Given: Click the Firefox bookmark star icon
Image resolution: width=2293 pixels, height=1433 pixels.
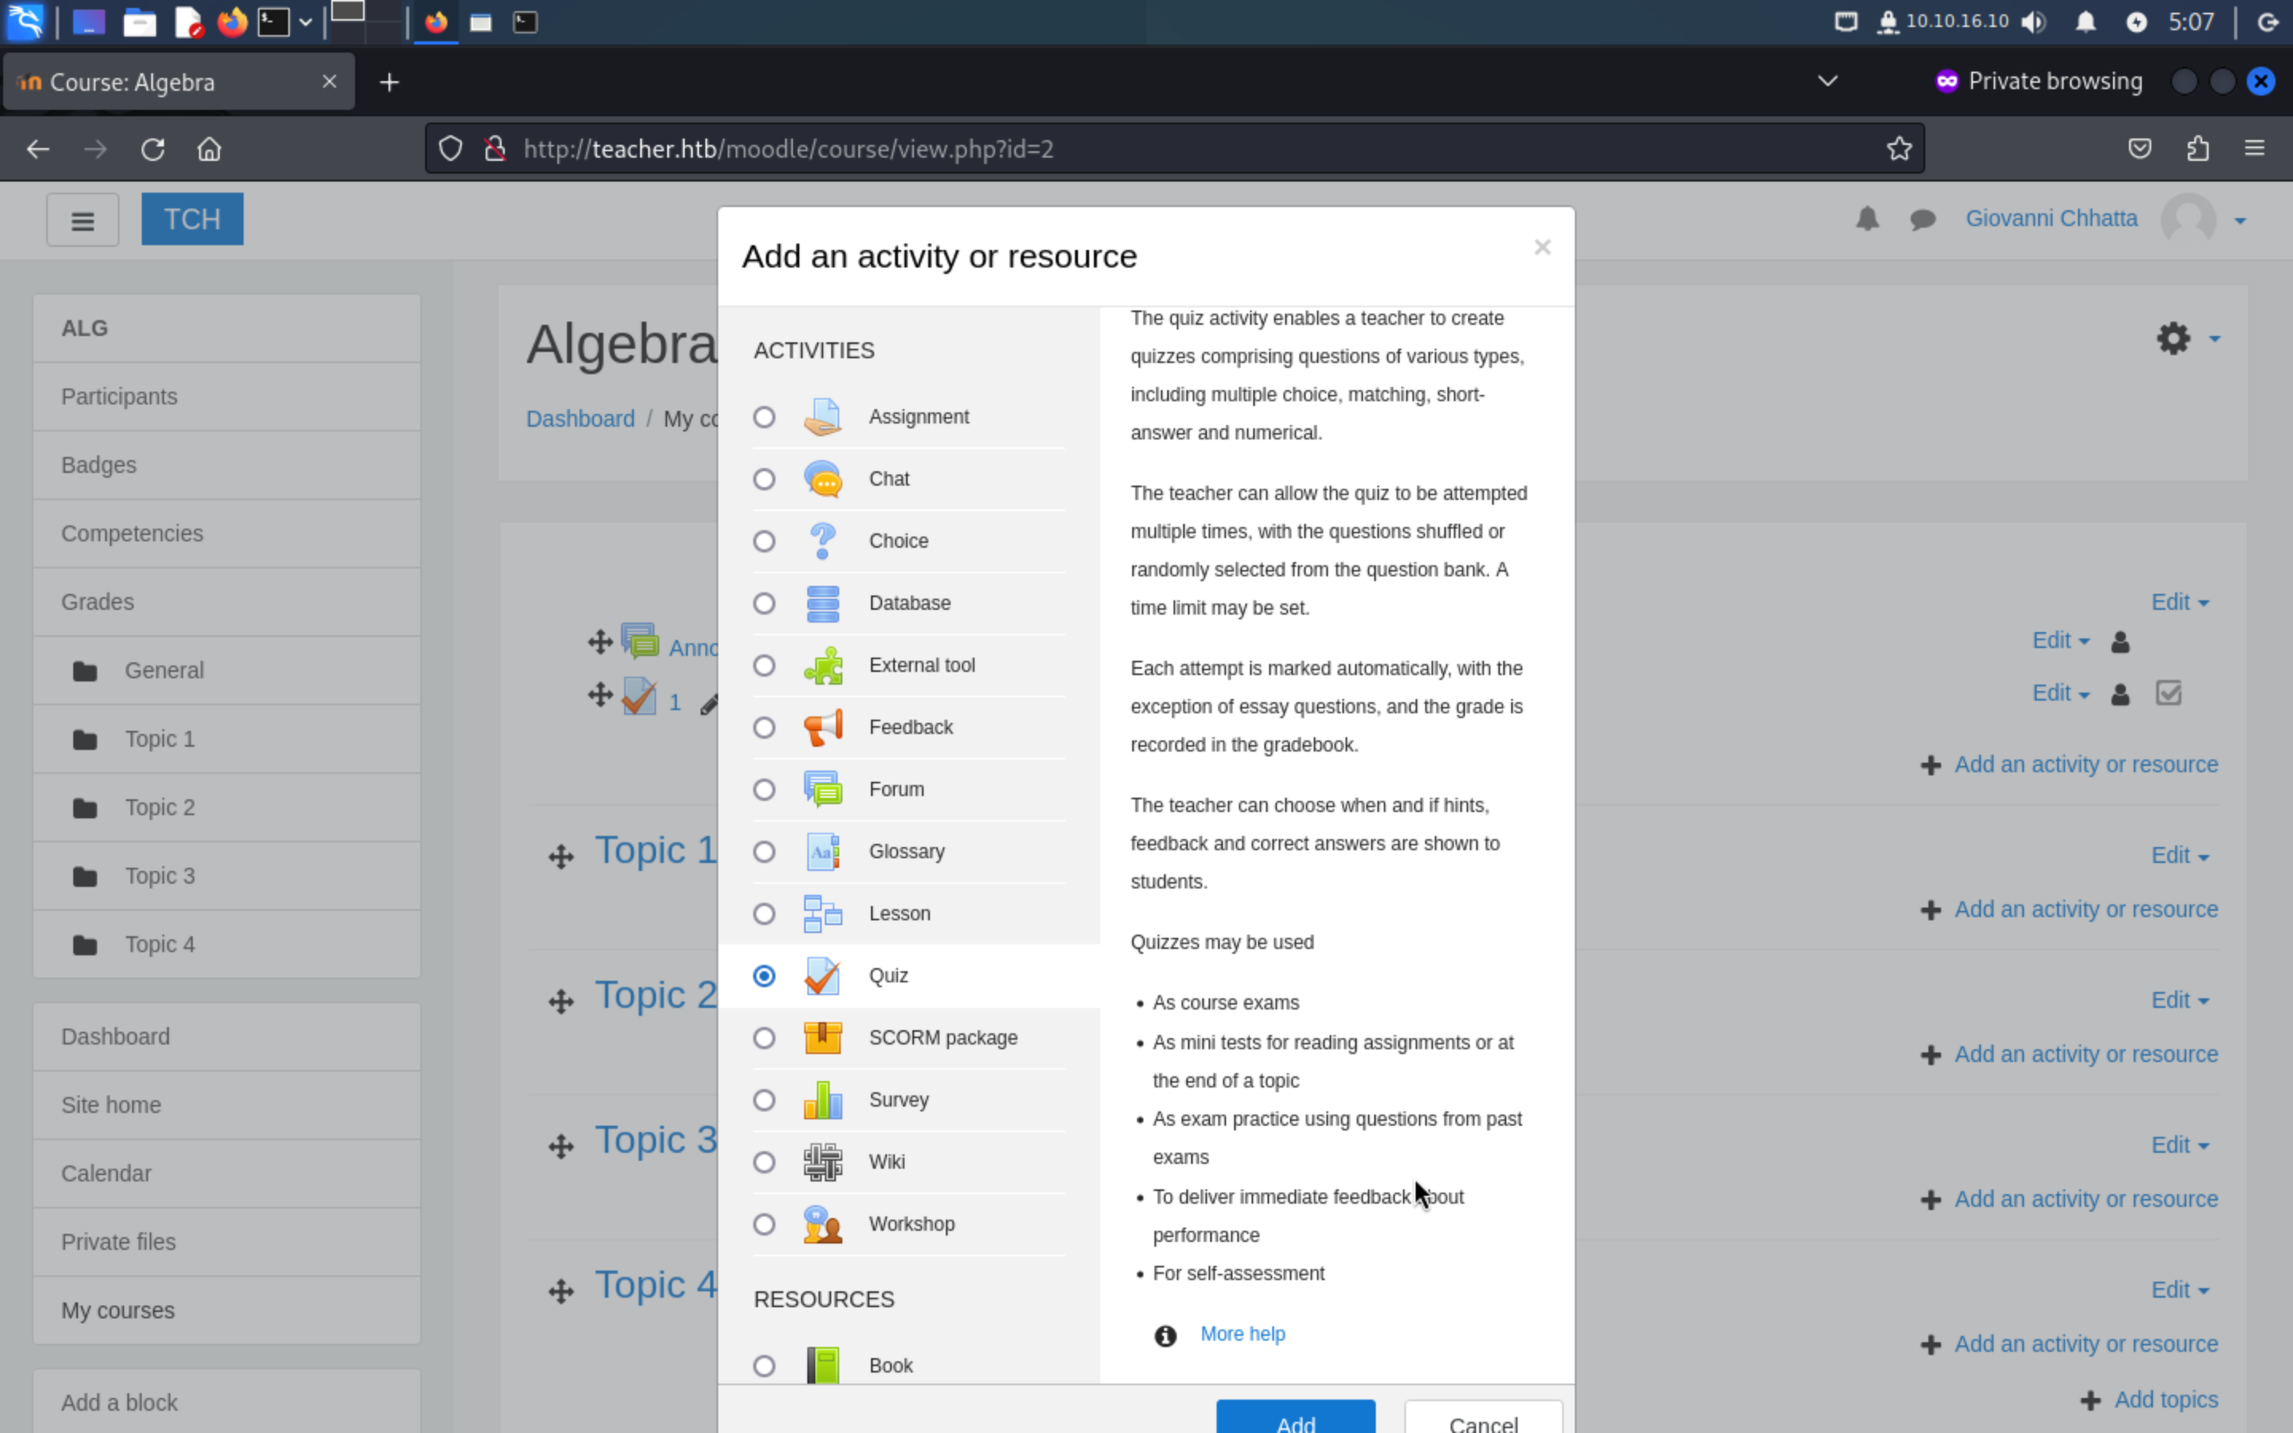Looking at the screenshot, I should tap(1899, 149).
